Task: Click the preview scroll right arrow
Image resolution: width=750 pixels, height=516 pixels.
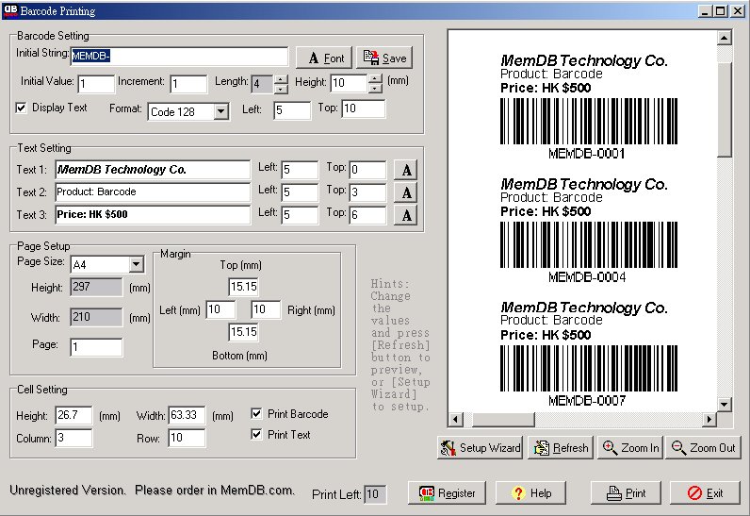Action: (x=709, y=420)
